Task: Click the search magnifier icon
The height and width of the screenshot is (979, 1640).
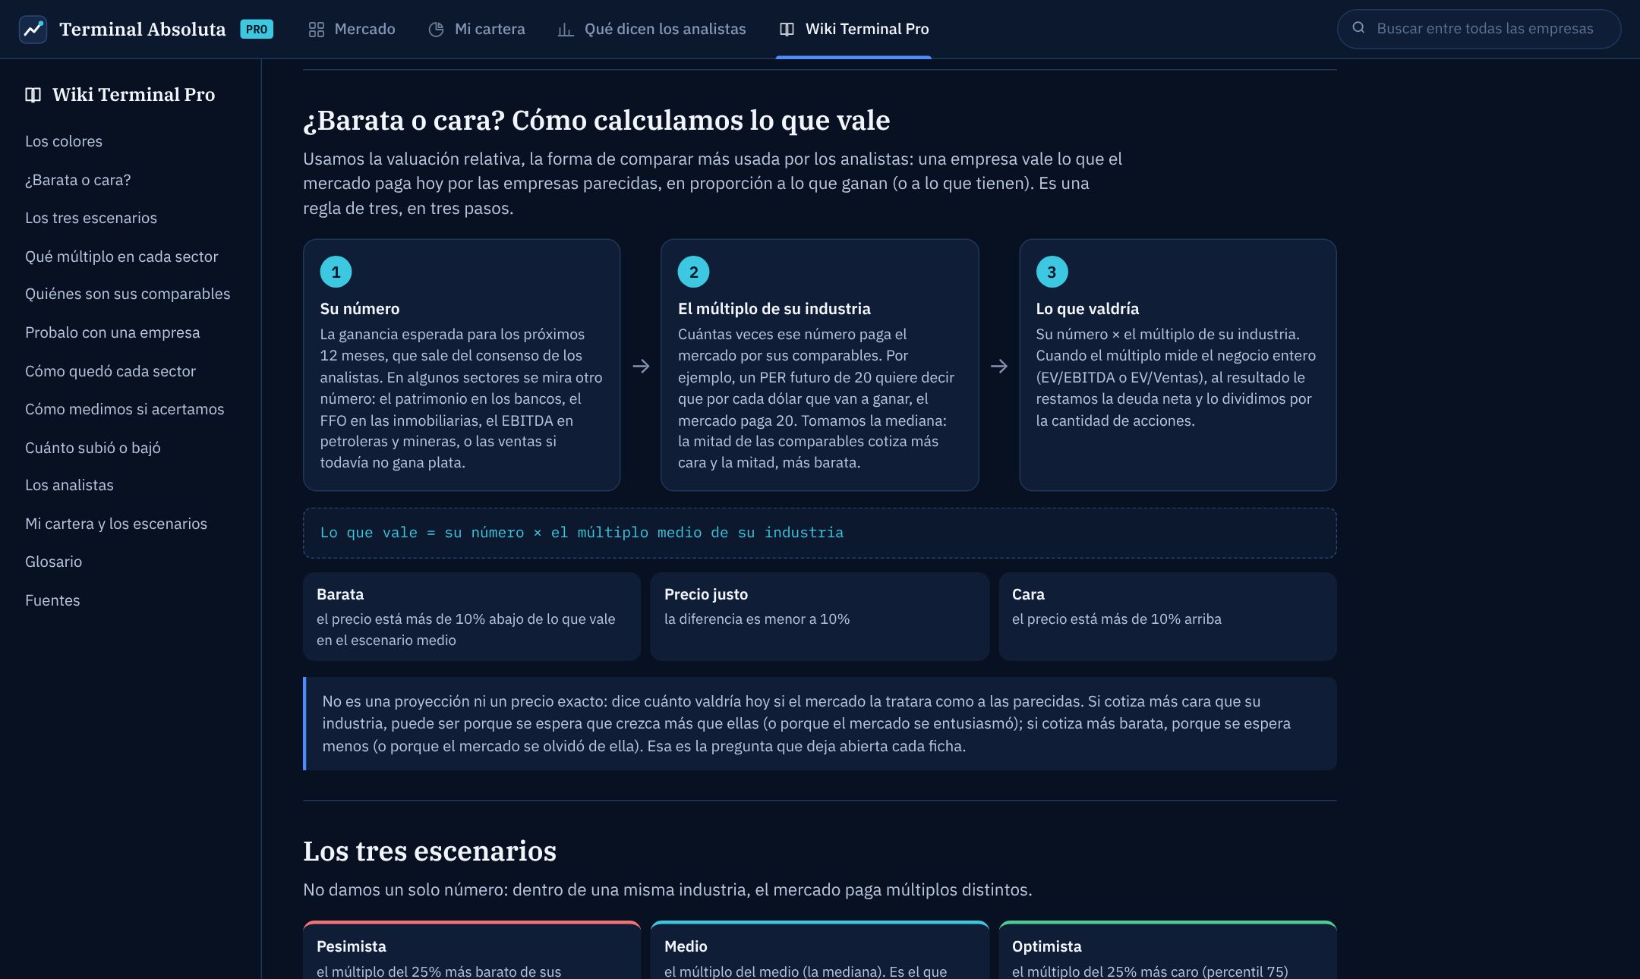Action: (x=1359, y=28)
